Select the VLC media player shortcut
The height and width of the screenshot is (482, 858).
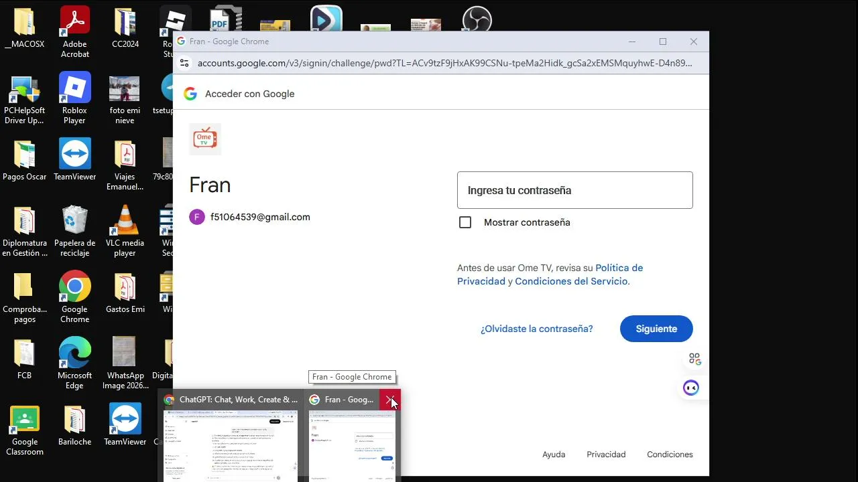(x=125, y=232)
